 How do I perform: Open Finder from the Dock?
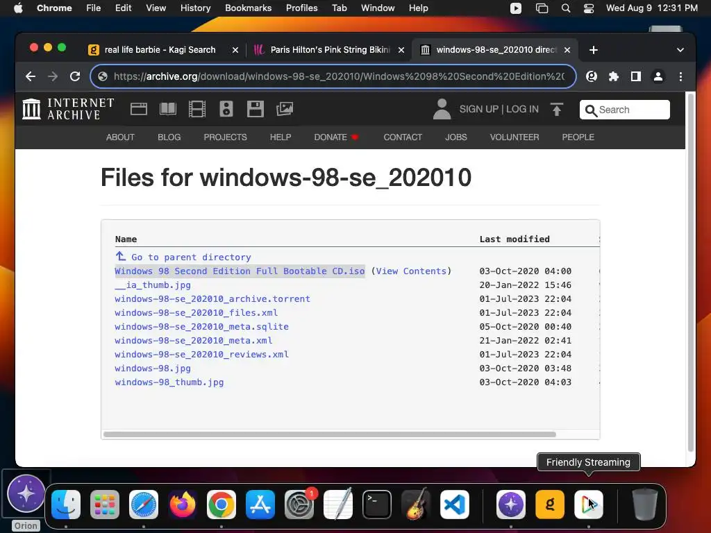click(x=66, y=505)
